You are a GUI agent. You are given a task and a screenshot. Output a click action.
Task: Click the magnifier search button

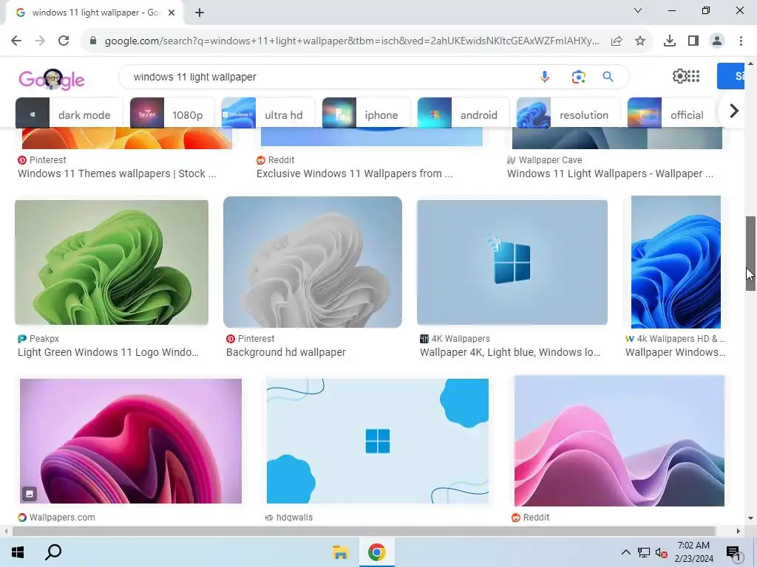(608, 77)
